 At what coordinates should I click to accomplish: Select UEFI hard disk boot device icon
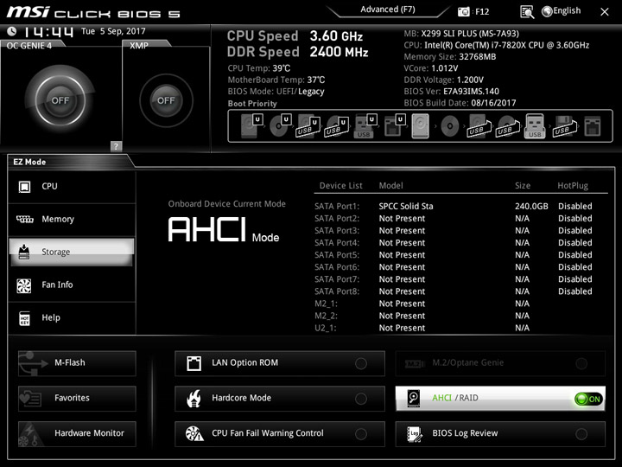[251, 126]
